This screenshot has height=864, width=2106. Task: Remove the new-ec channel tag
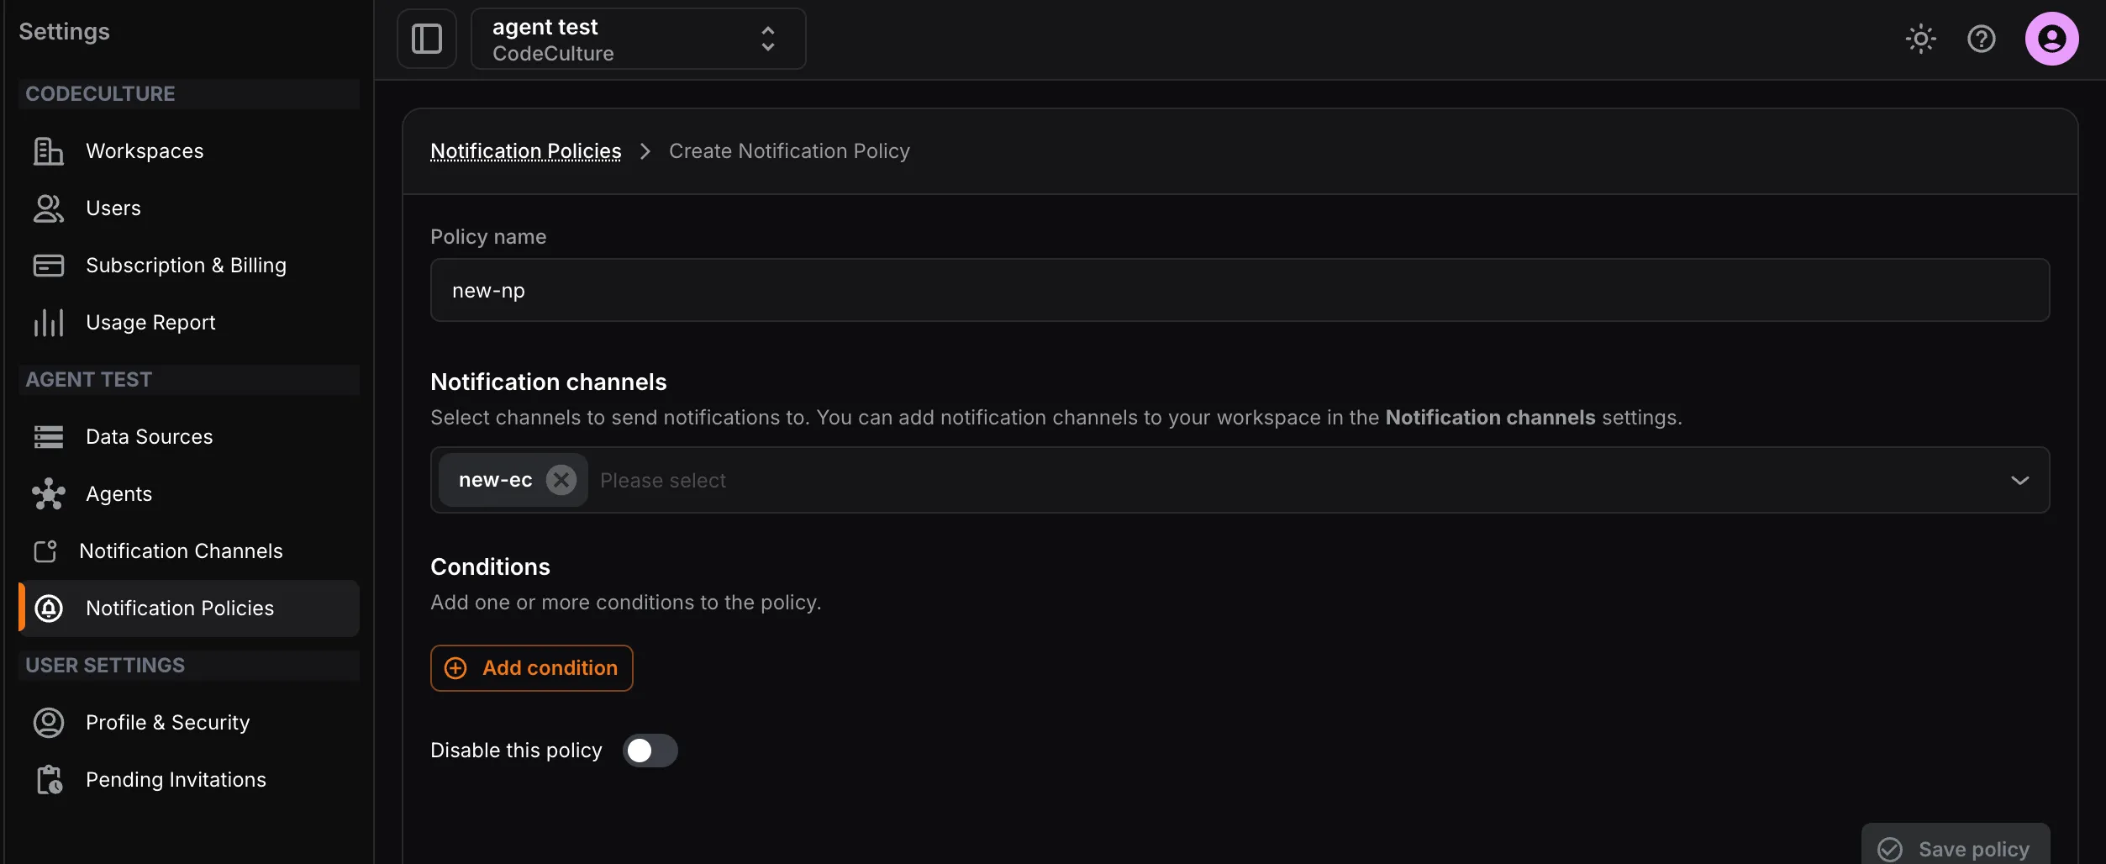561,480
